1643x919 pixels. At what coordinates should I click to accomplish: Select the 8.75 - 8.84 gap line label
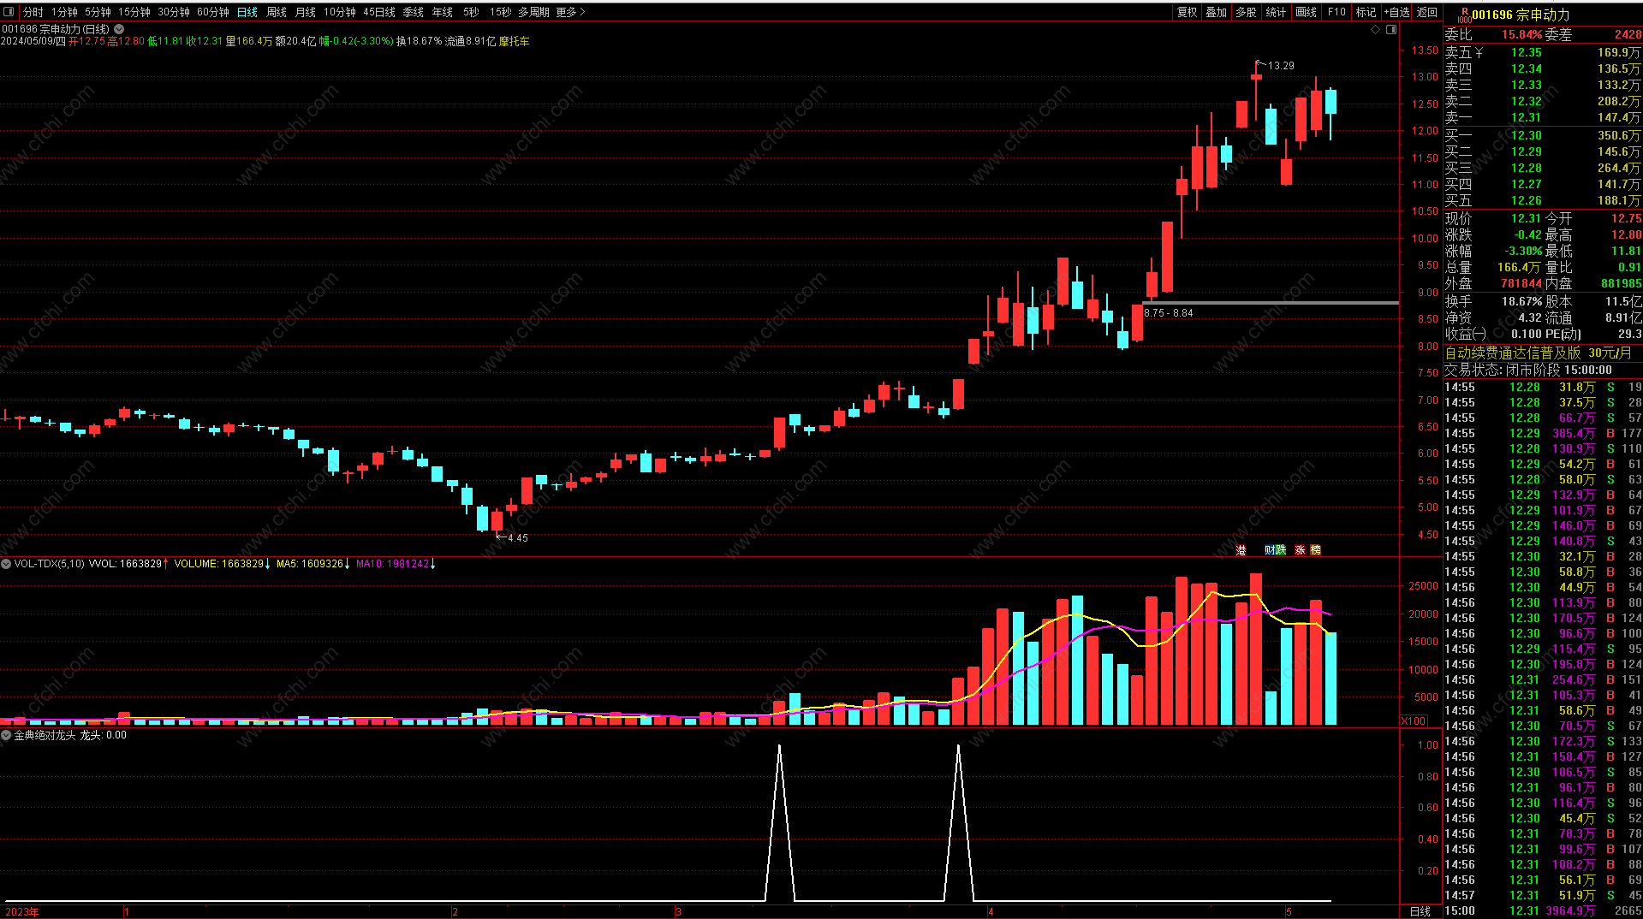point(1168,313)
